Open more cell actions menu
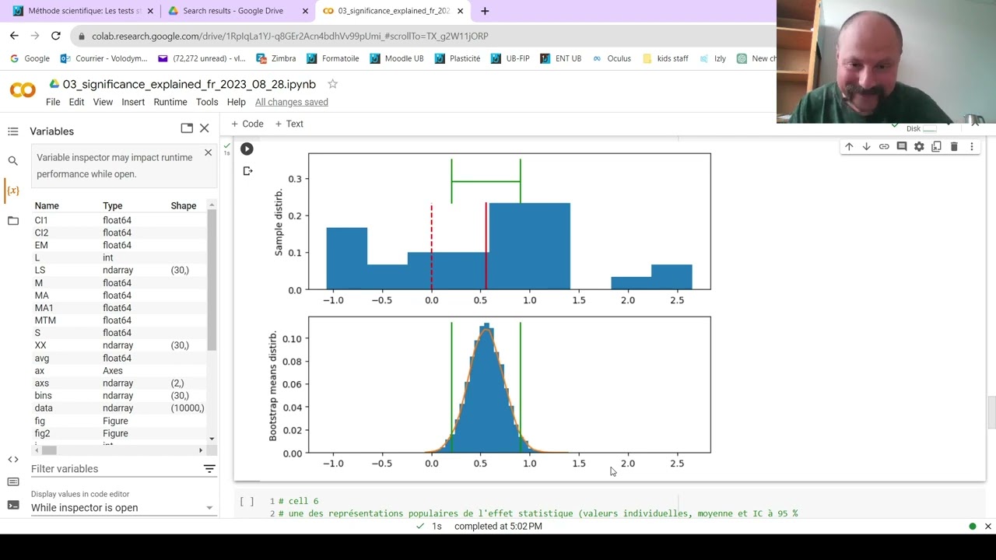996x560 pixels. click(x=971, y=146)
